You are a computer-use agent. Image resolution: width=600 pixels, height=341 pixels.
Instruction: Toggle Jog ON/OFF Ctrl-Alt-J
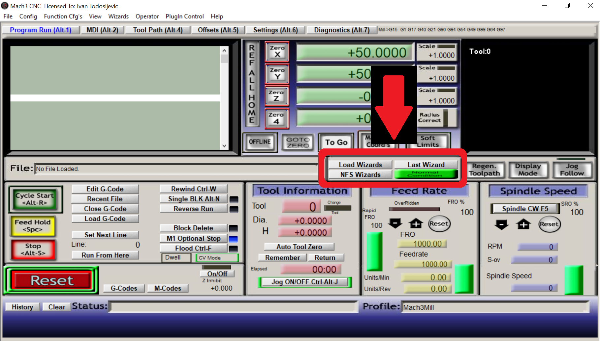click(x=304, y=282)
